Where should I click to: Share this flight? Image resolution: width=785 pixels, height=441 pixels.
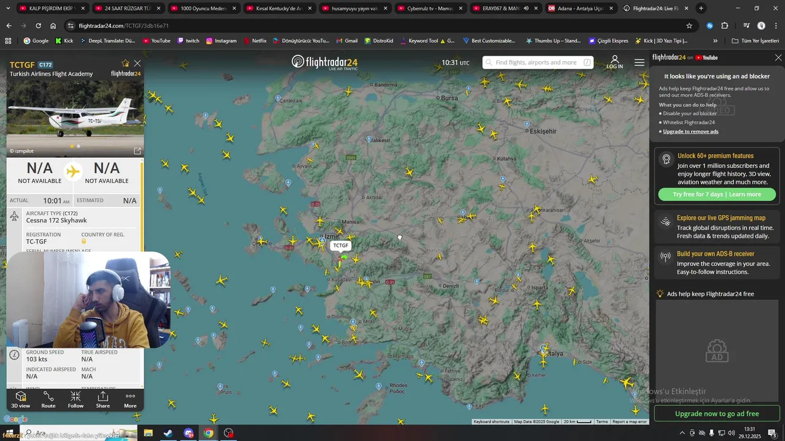pyautogui.click(x=103, y=399)
